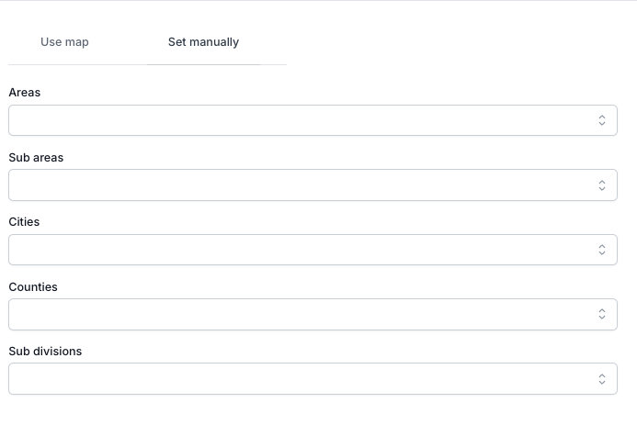The width and height of the screenshot is (637, 425).
Task: Click the Sub divisions chevron icon
Action: click(601, 378)
